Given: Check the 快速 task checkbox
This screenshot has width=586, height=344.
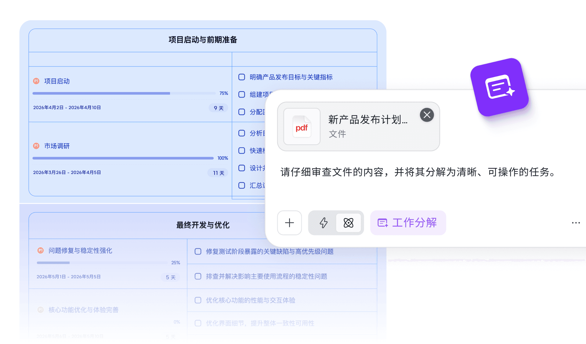Looking at the screenshot, I should tap(241, 151).
